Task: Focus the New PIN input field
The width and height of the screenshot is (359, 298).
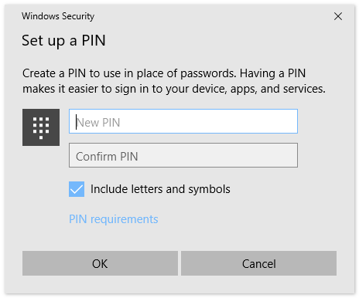Action: [x=183, y=121]
